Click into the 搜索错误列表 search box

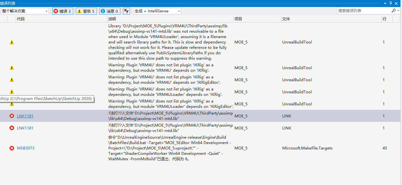363,11
